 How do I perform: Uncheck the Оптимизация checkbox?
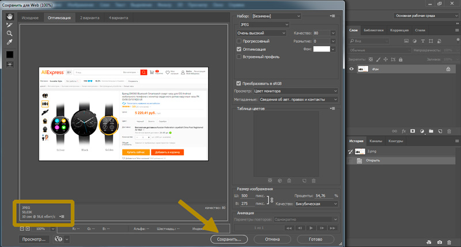coord(240,50)
